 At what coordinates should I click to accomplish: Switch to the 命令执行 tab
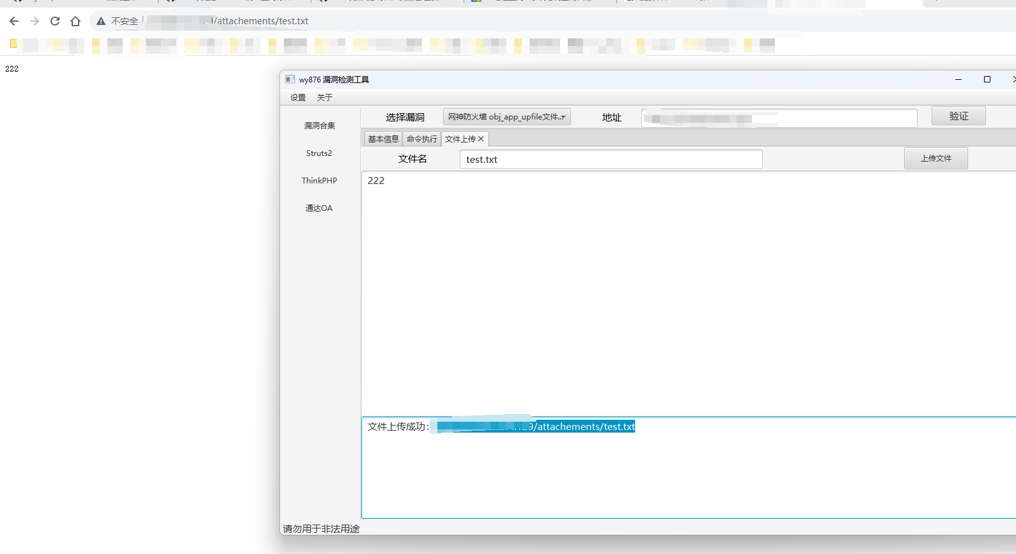point(422,139)
